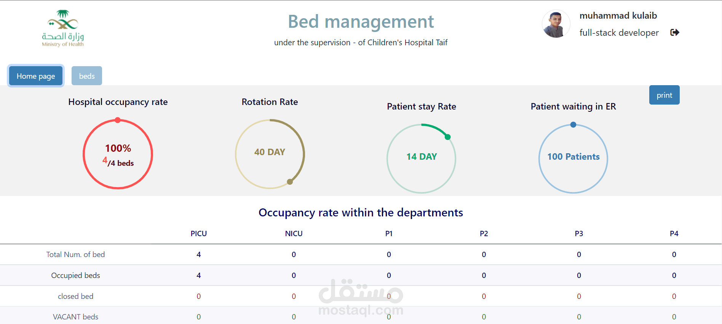Click the logout arrow icon
722x324 pixels.
(674, 32)
